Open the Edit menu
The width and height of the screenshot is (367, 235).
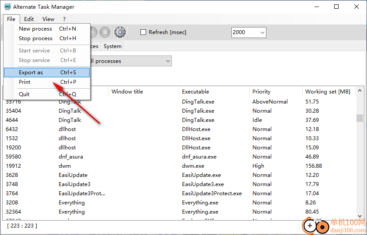(x=29, y=19)
